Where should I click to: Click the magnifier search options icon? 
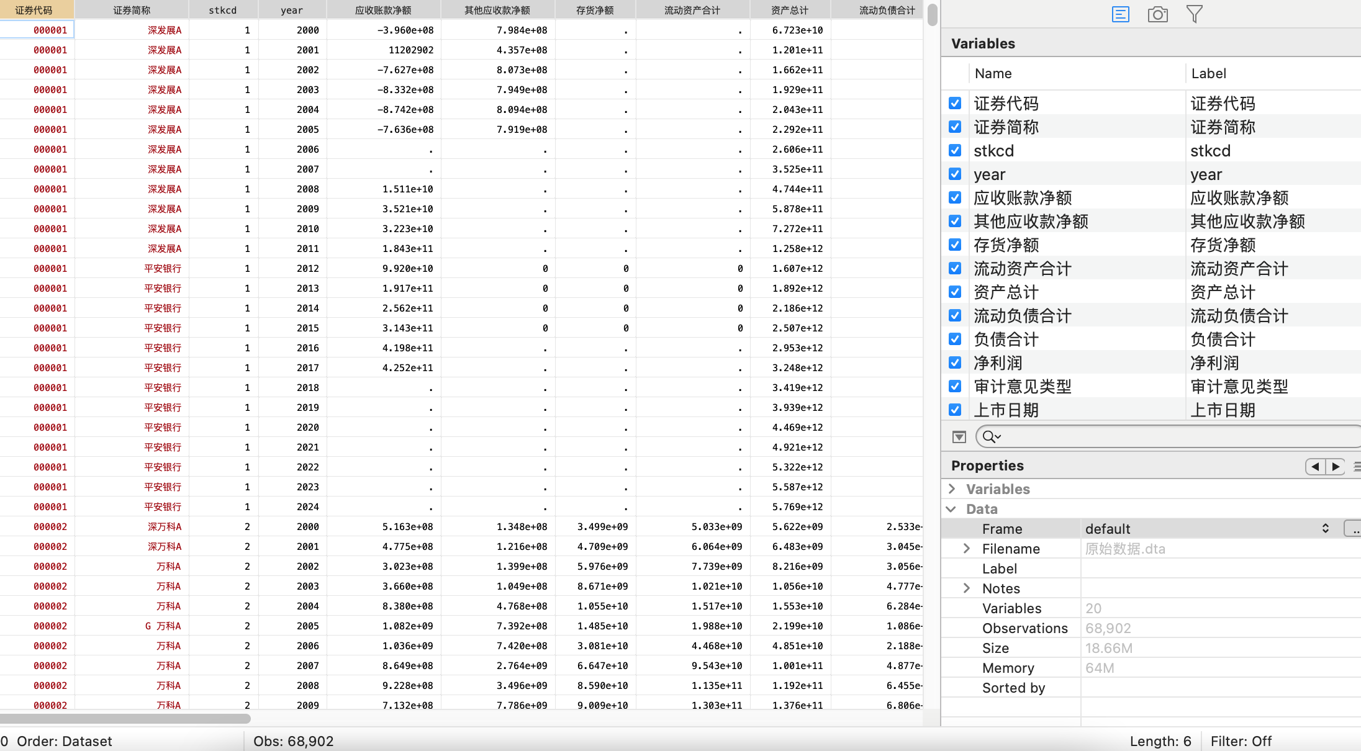(991, 437)
